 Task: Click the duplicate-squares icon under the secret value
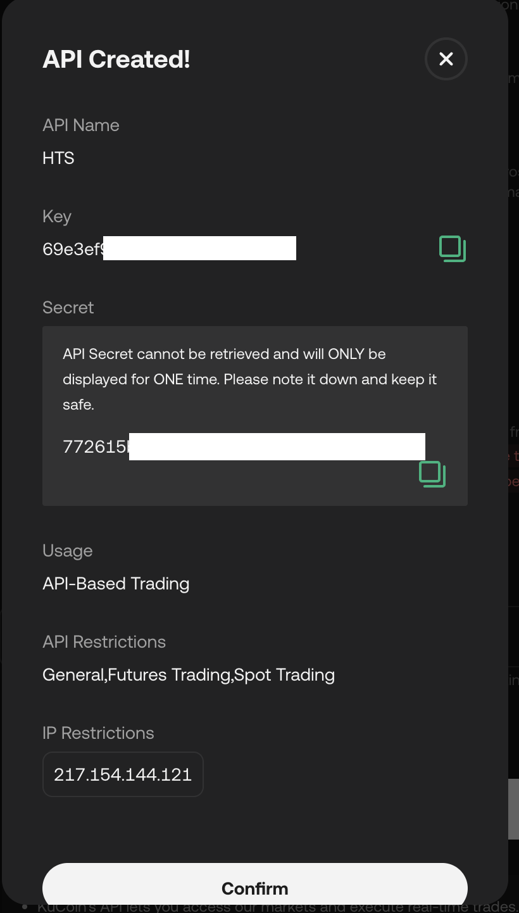click(x=432, y=474)
